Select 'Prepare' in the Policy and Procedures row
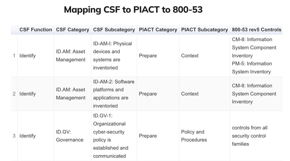Viewport: 290px width, 161px height. coord(148,136)
